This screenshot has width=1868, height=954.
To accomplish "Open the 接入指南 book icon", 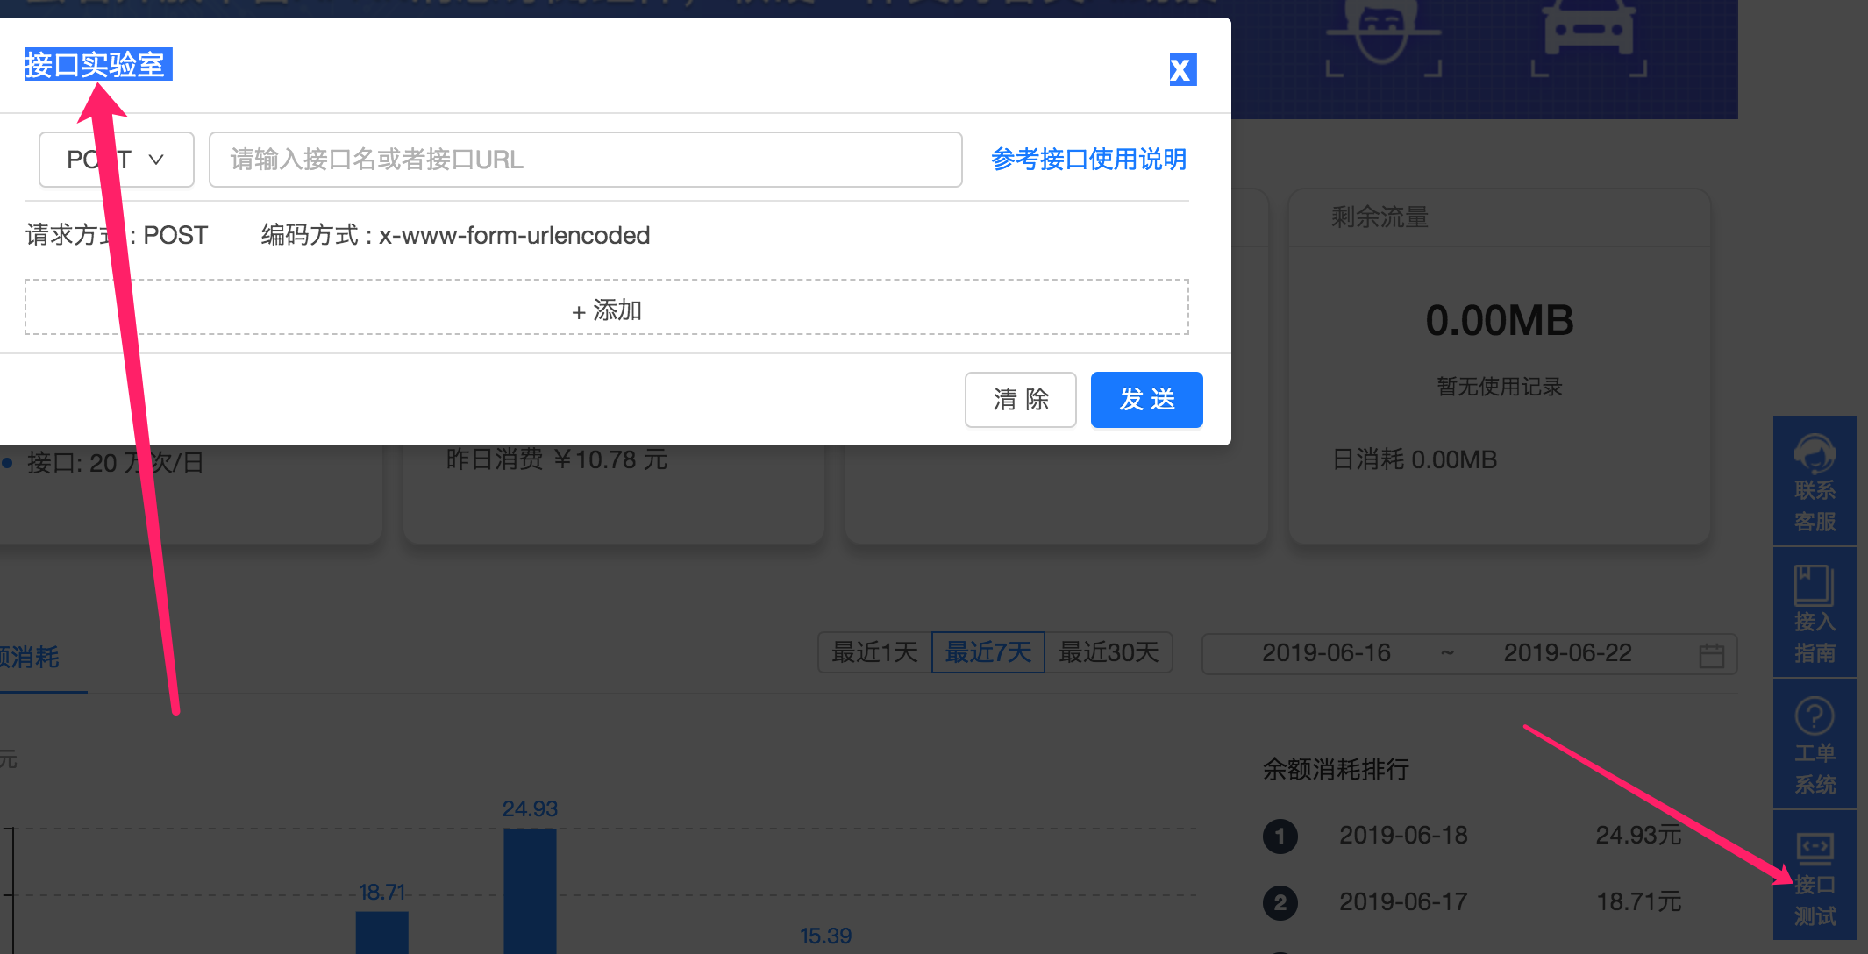I will click(1815, 585).
